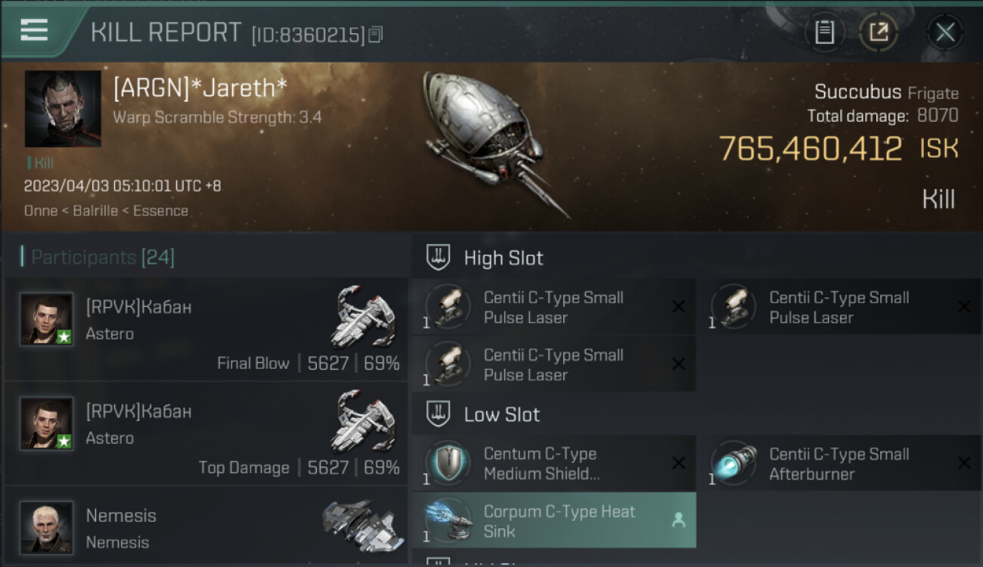Click the Astero ship icon for Final Blow

(364, 316)
